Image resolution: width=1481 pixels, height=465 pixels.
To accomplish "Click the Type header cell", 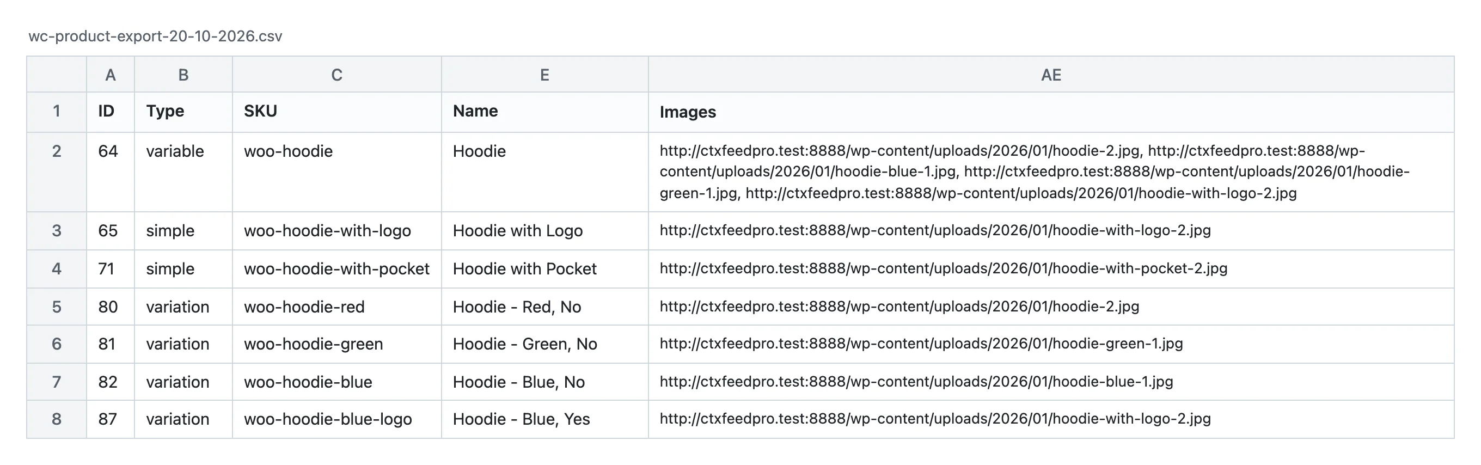I will (x=183, y=112).
